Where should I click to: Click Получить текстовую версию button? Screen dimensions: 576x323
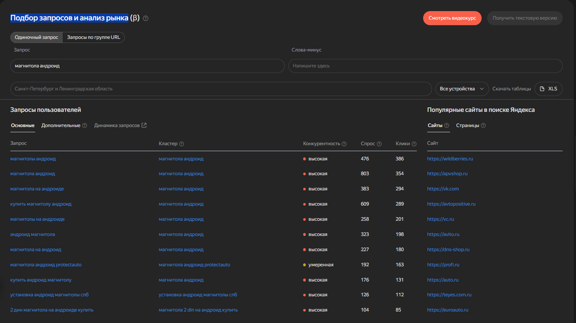(525, 18)
